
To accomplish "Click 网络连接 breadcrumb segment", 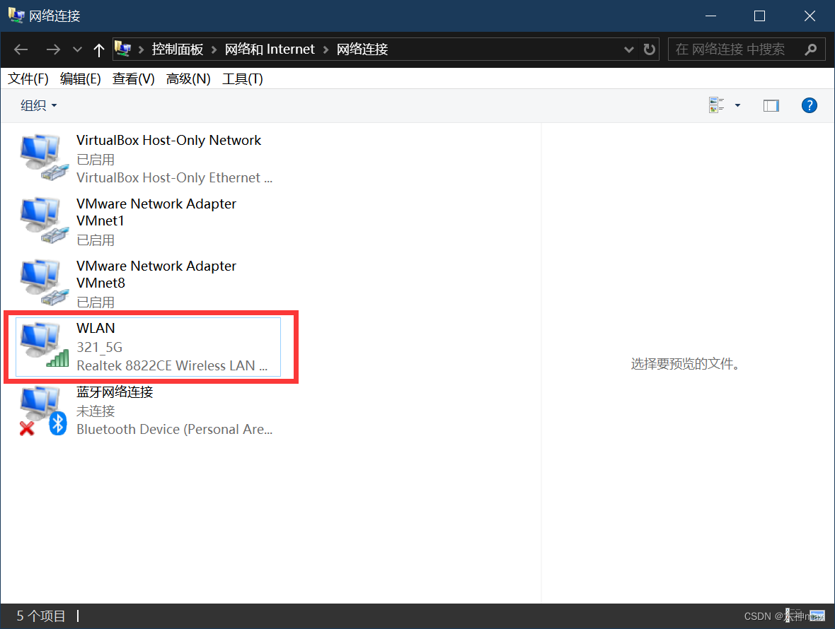I will tap(362, 49).
